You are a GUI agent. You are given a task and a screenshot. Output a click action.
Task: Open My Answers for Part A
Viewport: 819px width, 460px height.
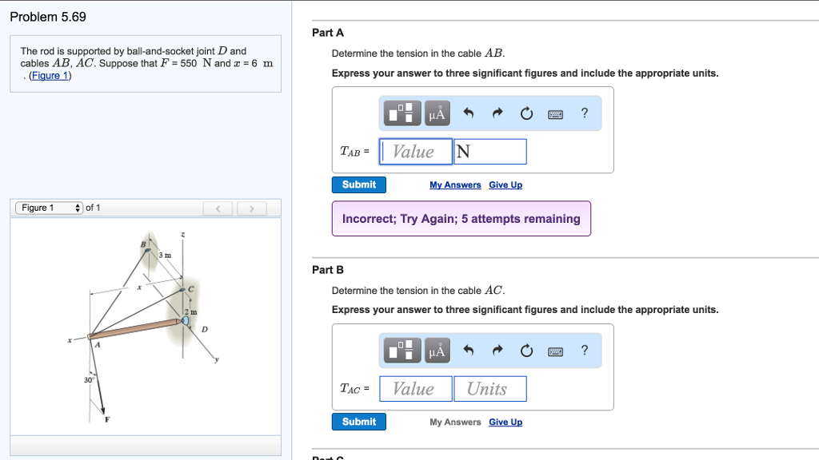pos(455,184)
